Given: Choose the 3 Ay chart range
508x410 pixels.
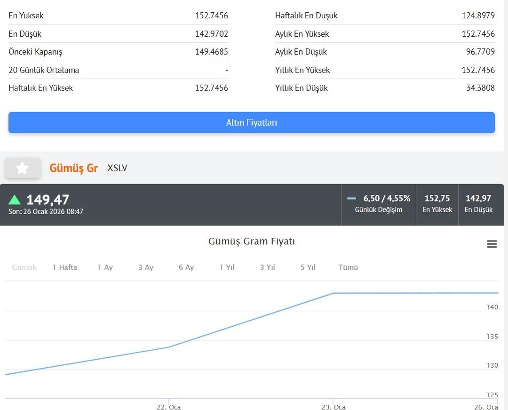Looking at the screenshot, I should point(146,267).
